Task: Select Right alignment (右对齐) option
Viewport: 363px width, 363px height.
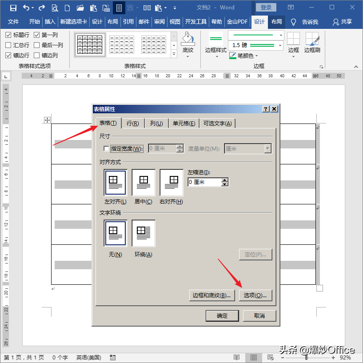Action: 172,183
